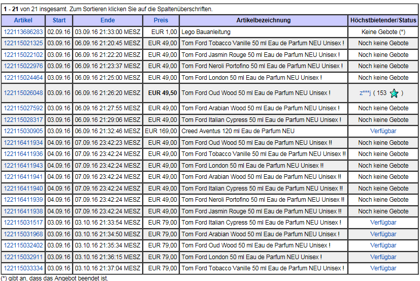Select Tom Ford Neroli Portofino description in 122115022976 row
The width and height of the screenshot is (420, 281).
tap(262, 66)
